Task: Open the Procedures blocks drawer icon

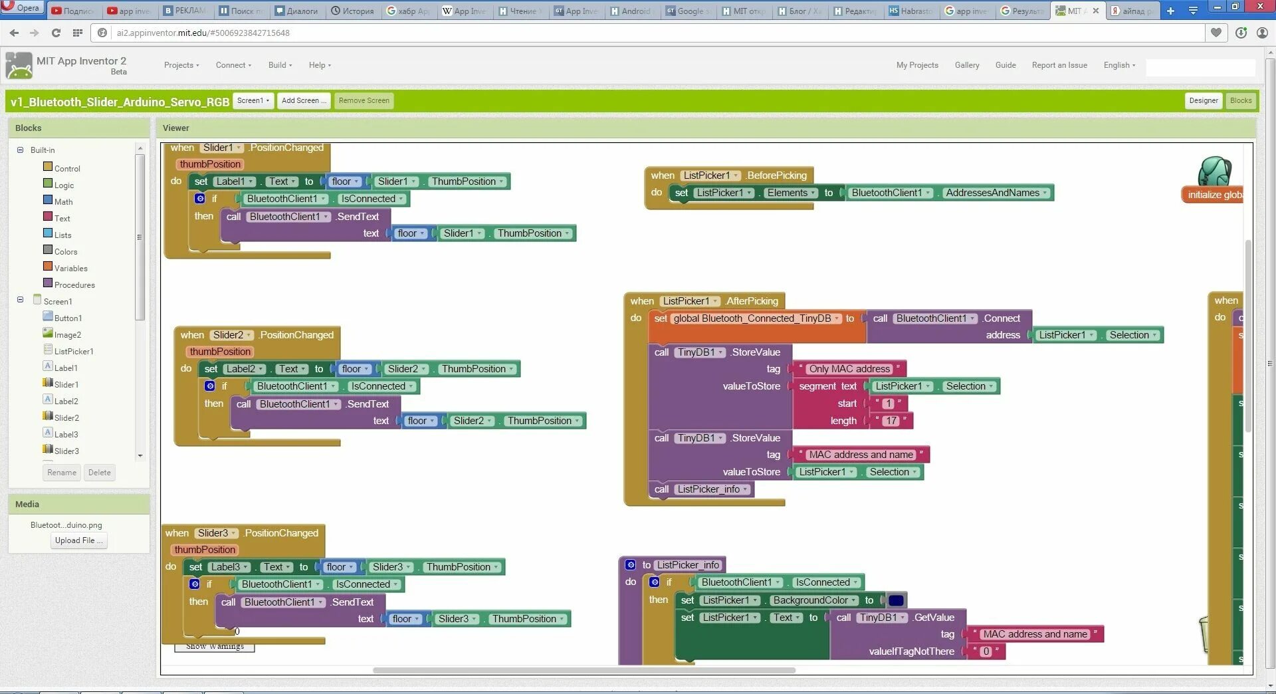Action: pos(48,283)
